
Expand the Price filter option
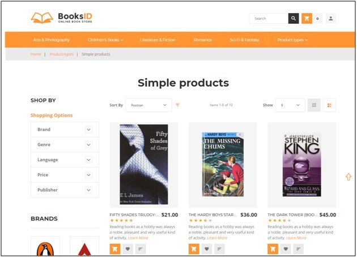[65, 175]
